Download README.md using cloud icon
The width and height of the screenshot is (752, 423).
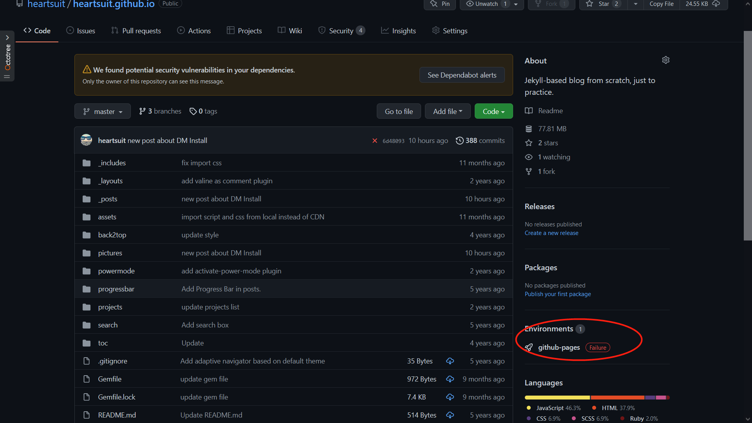coord(450,415)
